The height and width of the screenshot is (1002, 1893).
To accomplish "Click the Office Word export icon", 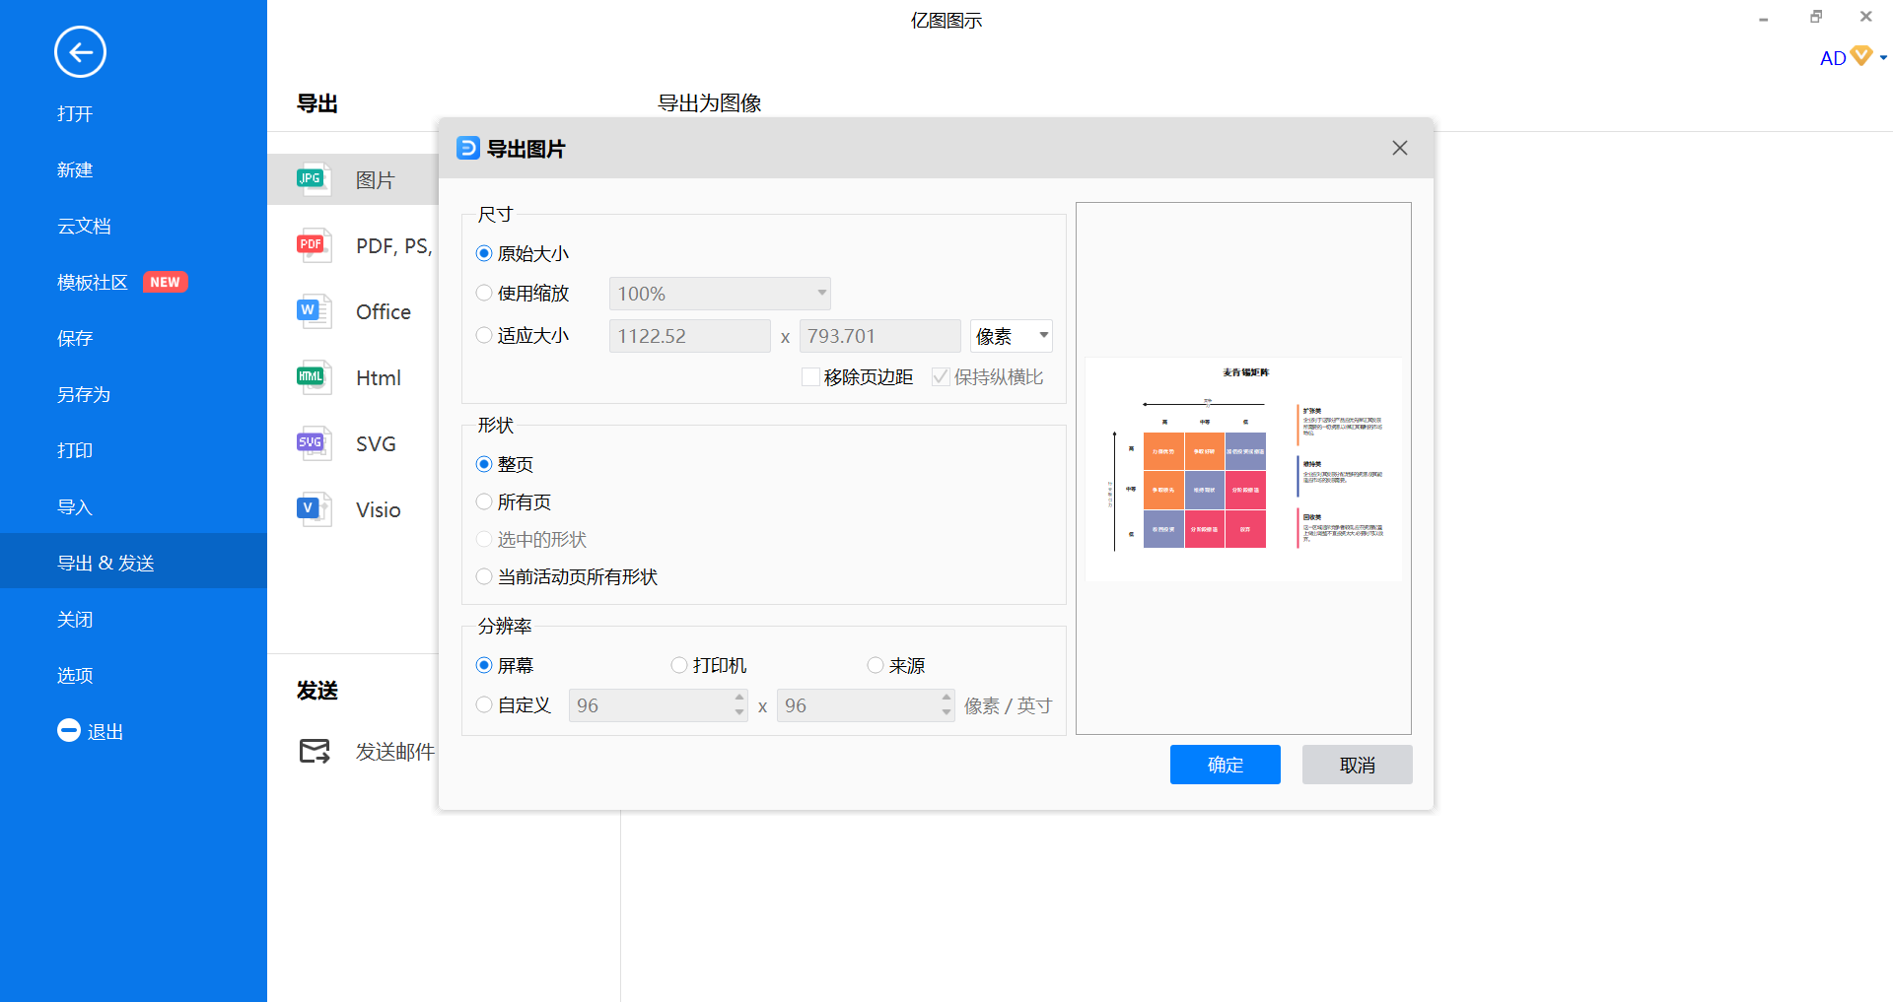I will (314, 311).
